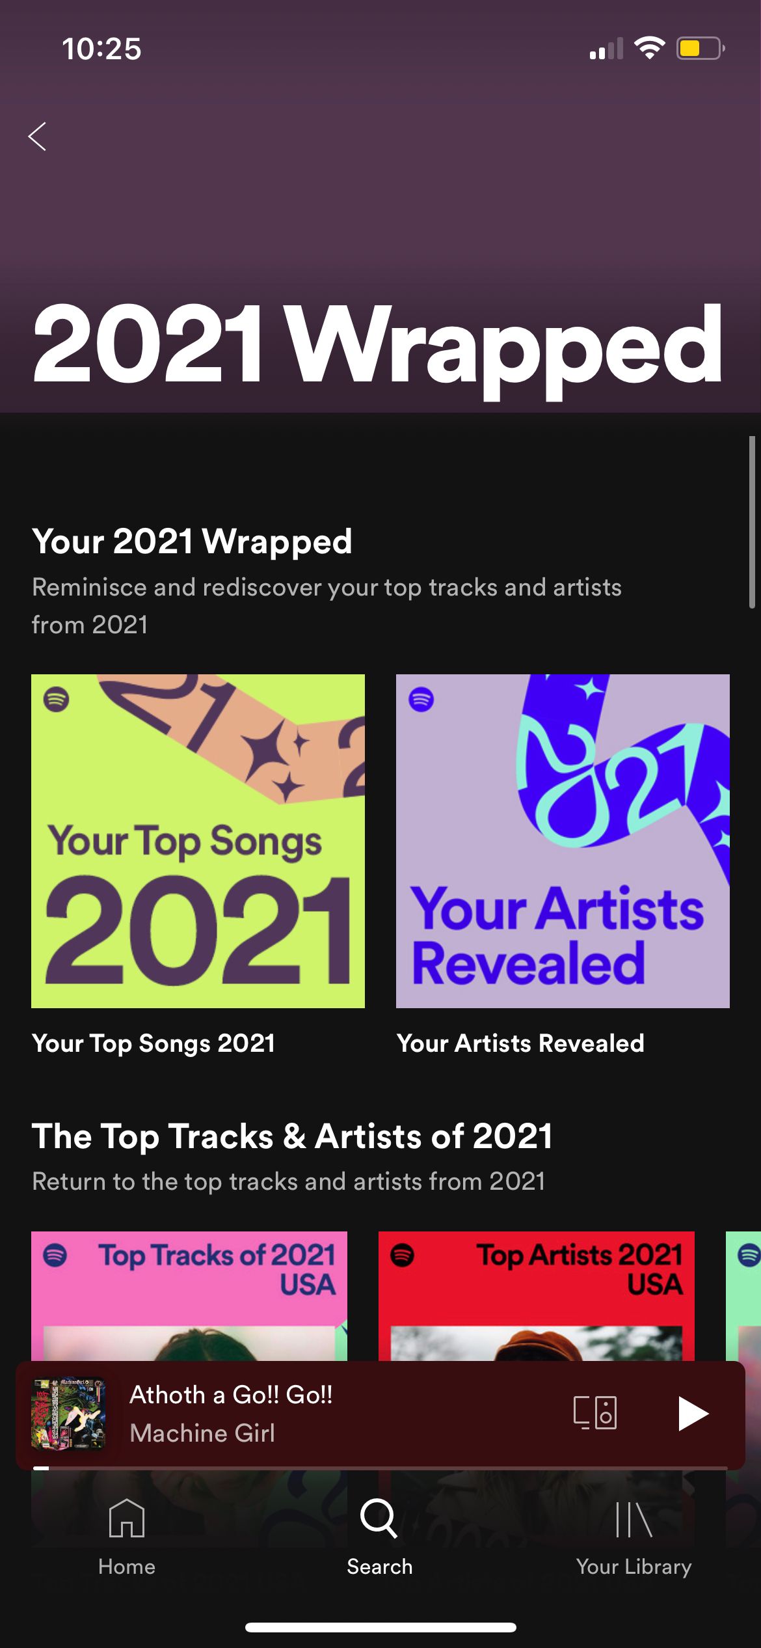Tap the Spotify logo on Your Artists Revealed
Viewport: 761px width, 1648px height.
click(x=421, y=700)
